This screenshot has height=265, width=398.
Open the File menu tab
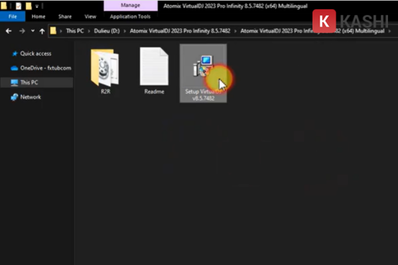coord(13,17)
